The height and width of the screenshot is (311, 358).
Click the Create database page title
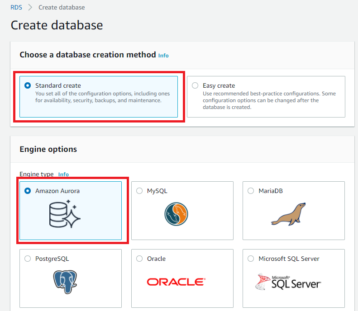(57, 25)
